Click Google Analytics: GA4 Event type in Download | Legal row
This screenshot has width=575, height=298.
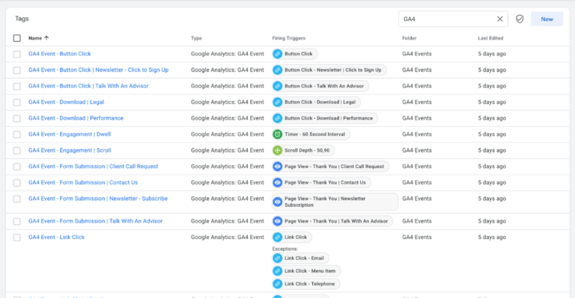pyautogui.click(x=228, y=102)
